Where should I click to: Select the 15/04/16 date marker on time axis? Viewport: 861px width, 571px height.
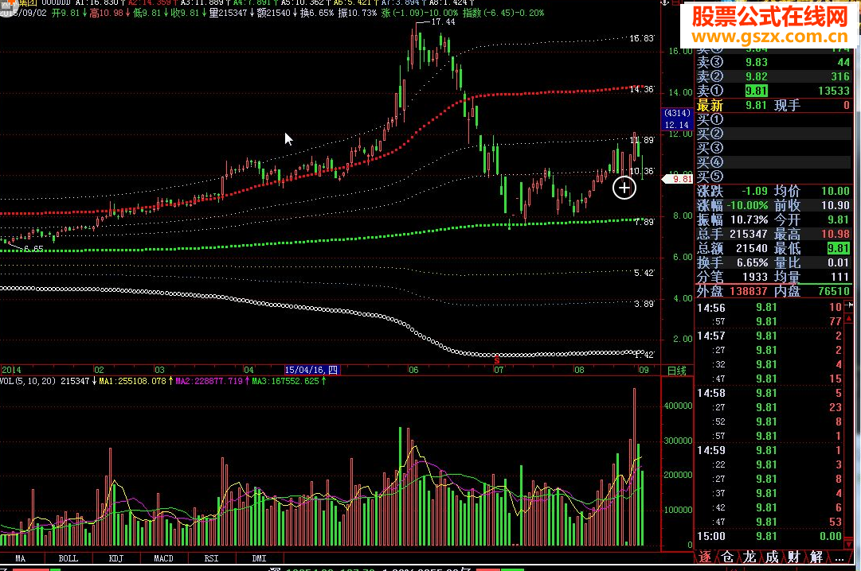click(x=311, y=371)
